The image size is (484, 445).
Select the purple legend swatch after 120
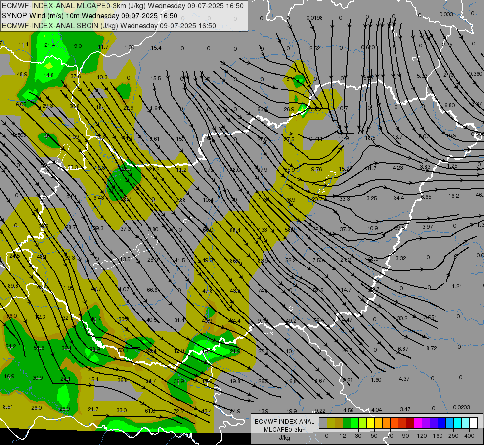[x=426, y=423]
